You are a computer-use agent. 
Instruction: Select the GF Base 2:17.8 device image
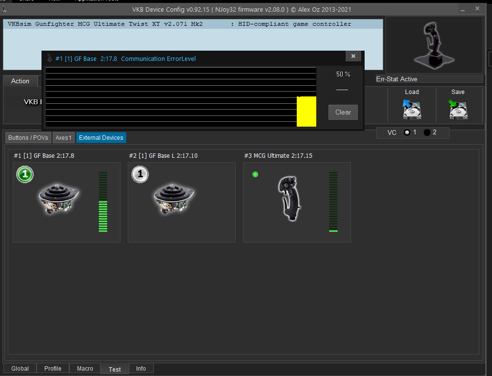click(x=59, y=199)
